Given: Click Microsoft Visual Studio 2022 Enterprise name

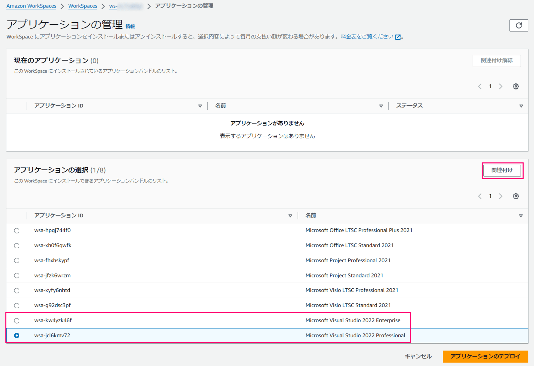Looking at the screenshot, I should click(x=353, y=320).
